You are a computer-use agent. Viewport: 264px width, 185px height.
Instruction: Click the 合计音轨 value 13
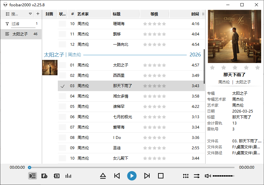234,123
